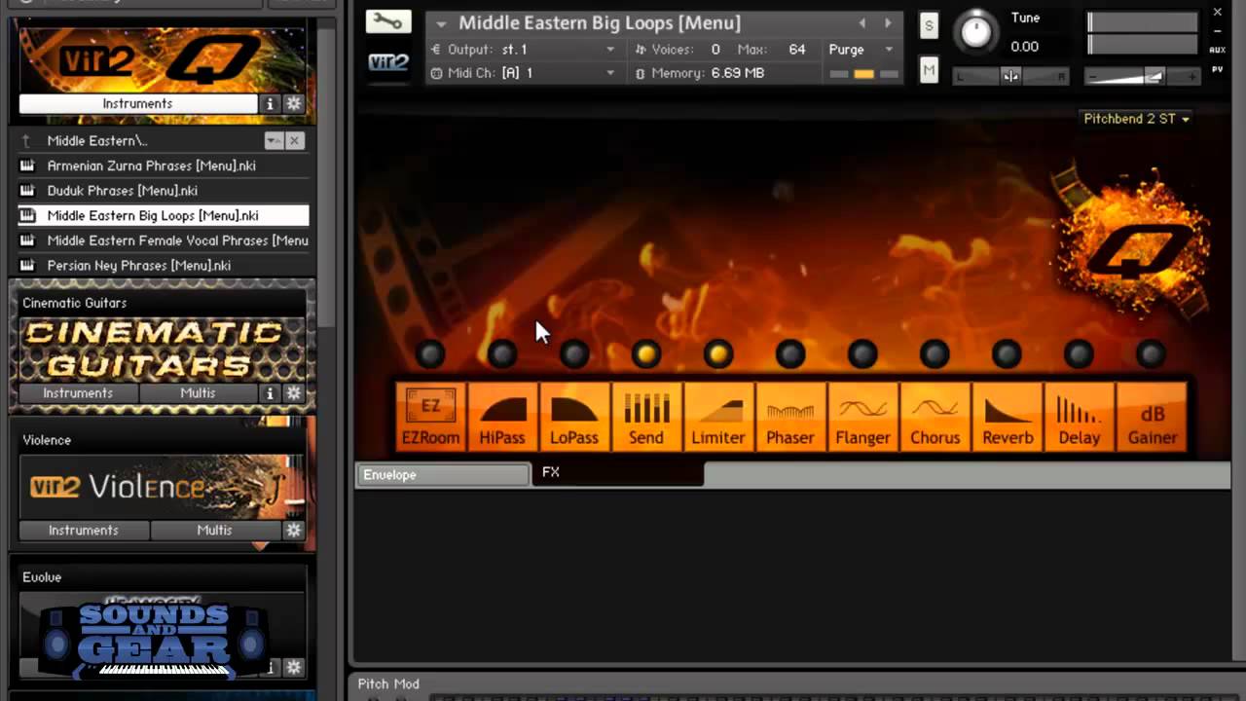Image resolution: width=1246 pixels, height=701 pixels.
Task: Enable the LED above Chorus
Action: (934, 354)
